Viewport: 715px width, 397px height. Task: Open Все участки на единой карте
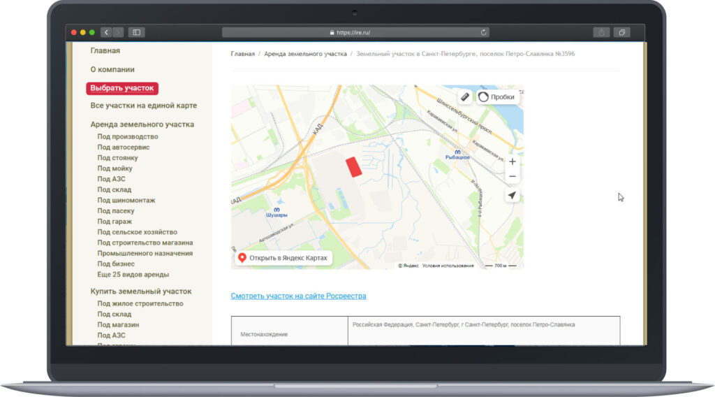coord(144,106)
